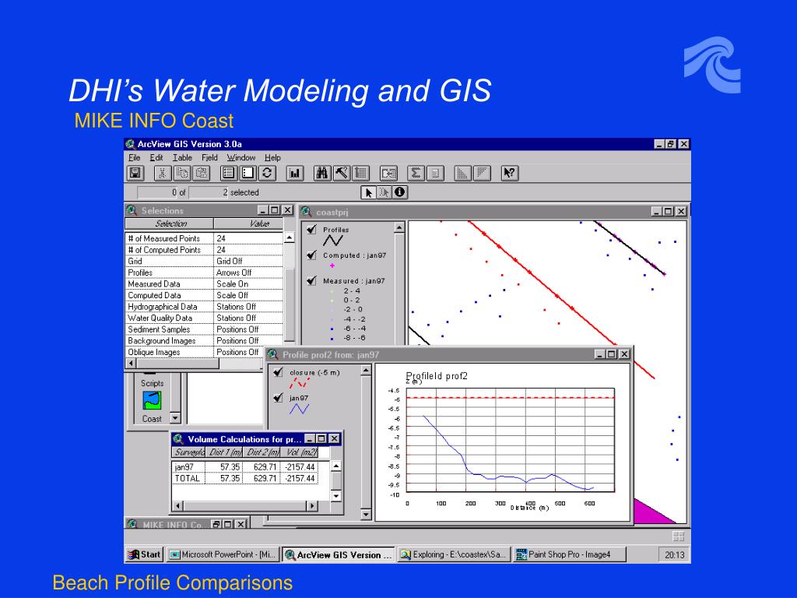The image size is (797, 598).
Task: Click the Create Chart bar-graph icon
Action: 295,174
